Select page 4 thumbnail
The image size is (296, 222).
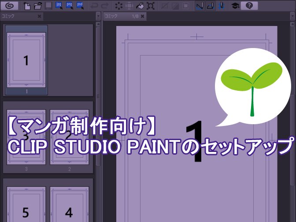(x=70, y=204)
